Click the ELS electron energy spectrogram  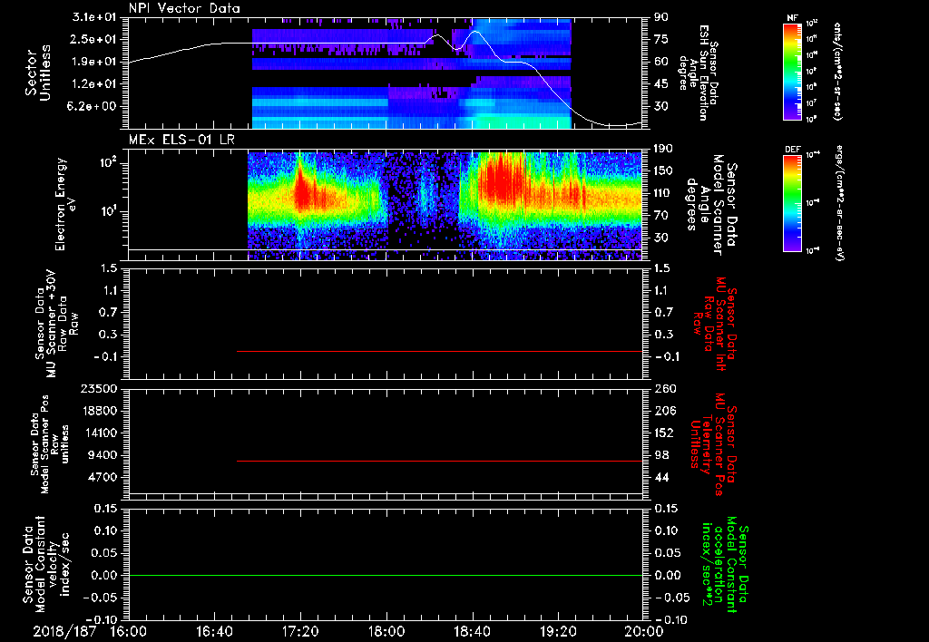[x=445, y=206]
